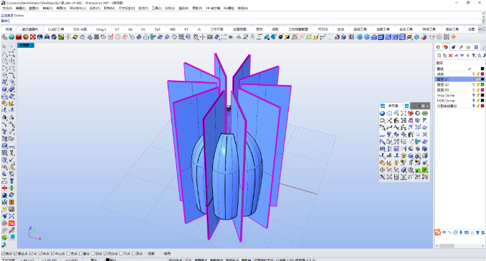Click the orange sphere icon in top toolbar

point(26,37)
